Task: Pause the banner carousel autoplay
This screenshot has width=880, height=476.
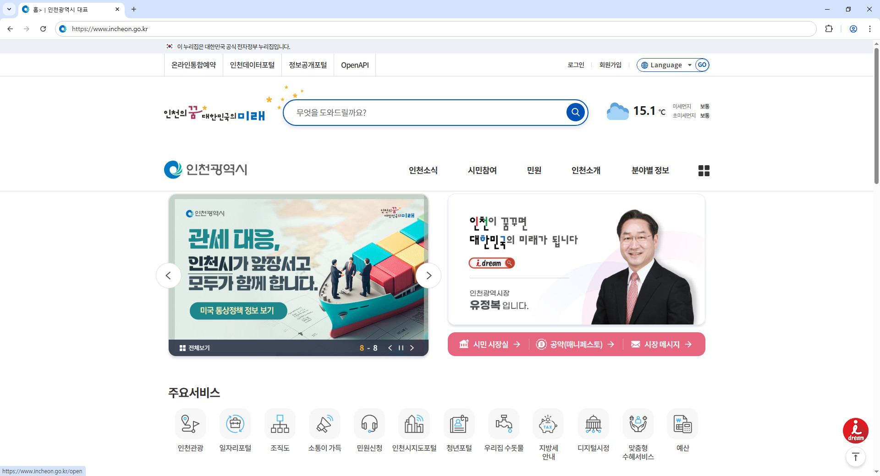Action: point(401,348)
